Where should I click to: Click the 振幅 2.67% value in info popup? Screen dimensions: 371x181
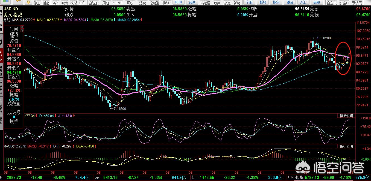[14, 99]
